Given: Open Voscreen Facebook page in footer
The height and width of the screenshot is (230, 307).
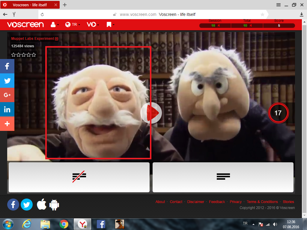Looking at the screenshot, I should coord(13,205).
